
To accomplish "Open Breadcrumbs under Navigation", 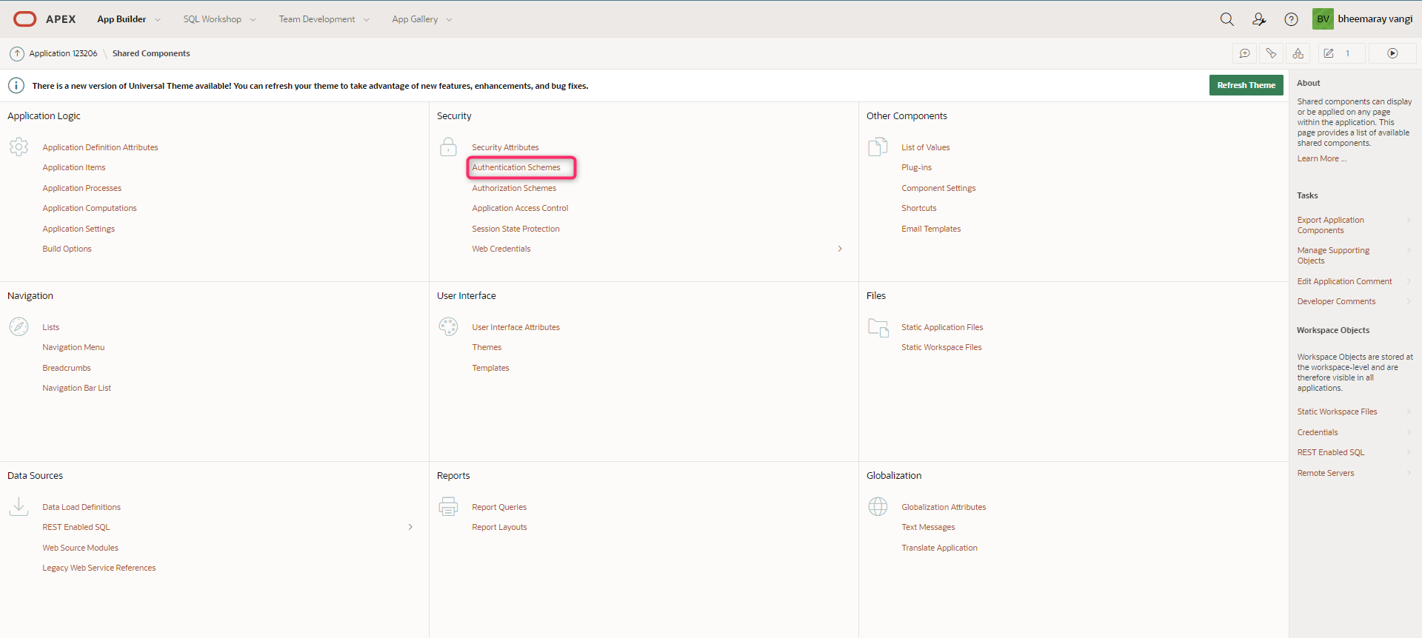I will pyautogui.click(x=67, y=368).
